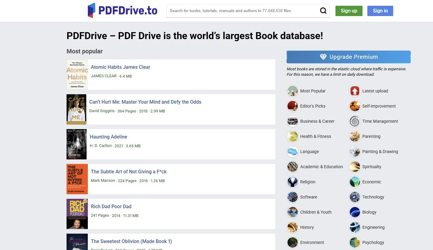Click the Economic text link
The width and height of the screenshot is (433, 250).
coord(372,182)
